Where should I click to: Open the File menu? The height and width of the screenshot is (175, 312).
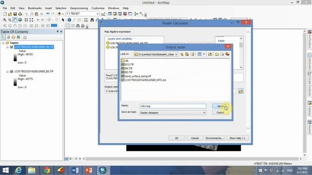point(5,8)
